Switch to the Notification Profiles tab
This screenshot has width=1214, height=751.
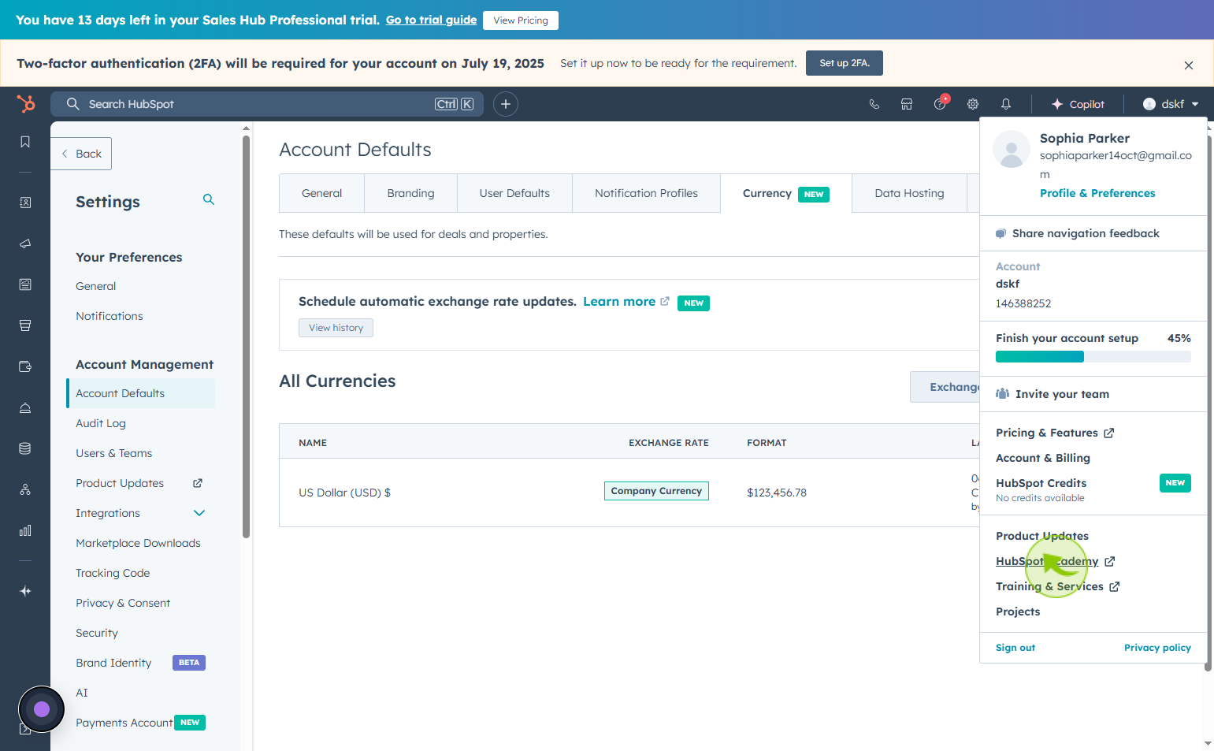646,193
